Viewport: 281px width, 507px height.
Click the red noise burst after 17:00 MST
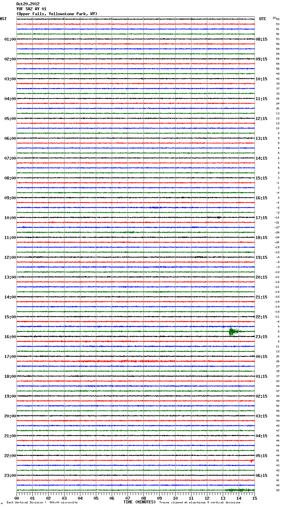pos(132,361)
